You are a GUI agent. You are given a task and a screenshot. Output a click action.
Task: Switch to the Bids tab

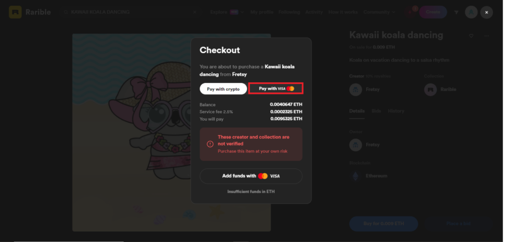[376, 111]
